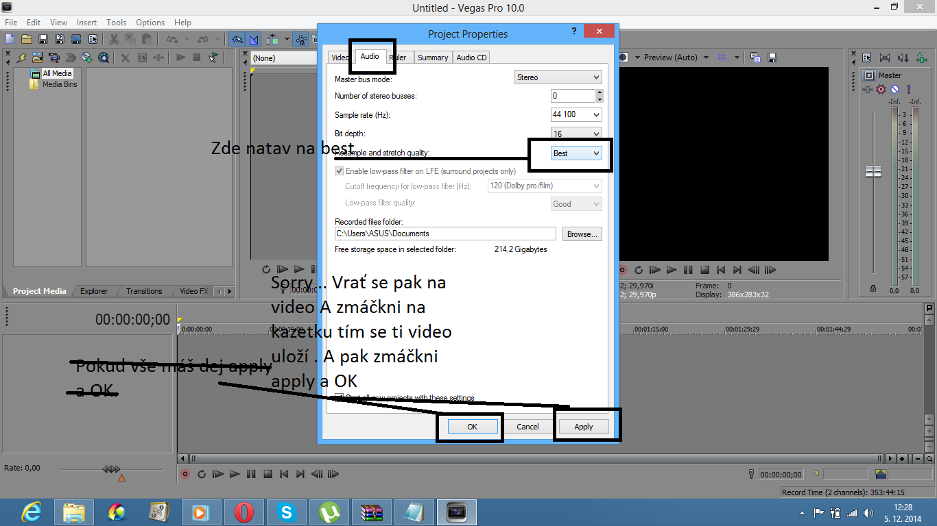Click the Browse... button
The height and width of the screenshot is (526, 937).
[582, 234]
